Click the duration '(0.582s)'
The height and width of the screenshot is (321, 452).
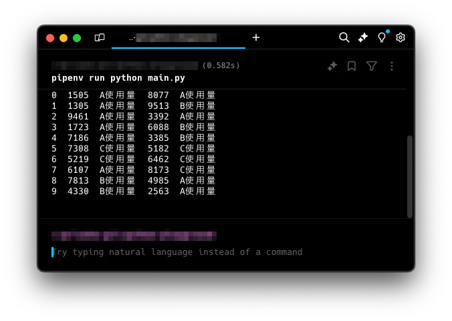pyautogui.click(x=221, y=65)
